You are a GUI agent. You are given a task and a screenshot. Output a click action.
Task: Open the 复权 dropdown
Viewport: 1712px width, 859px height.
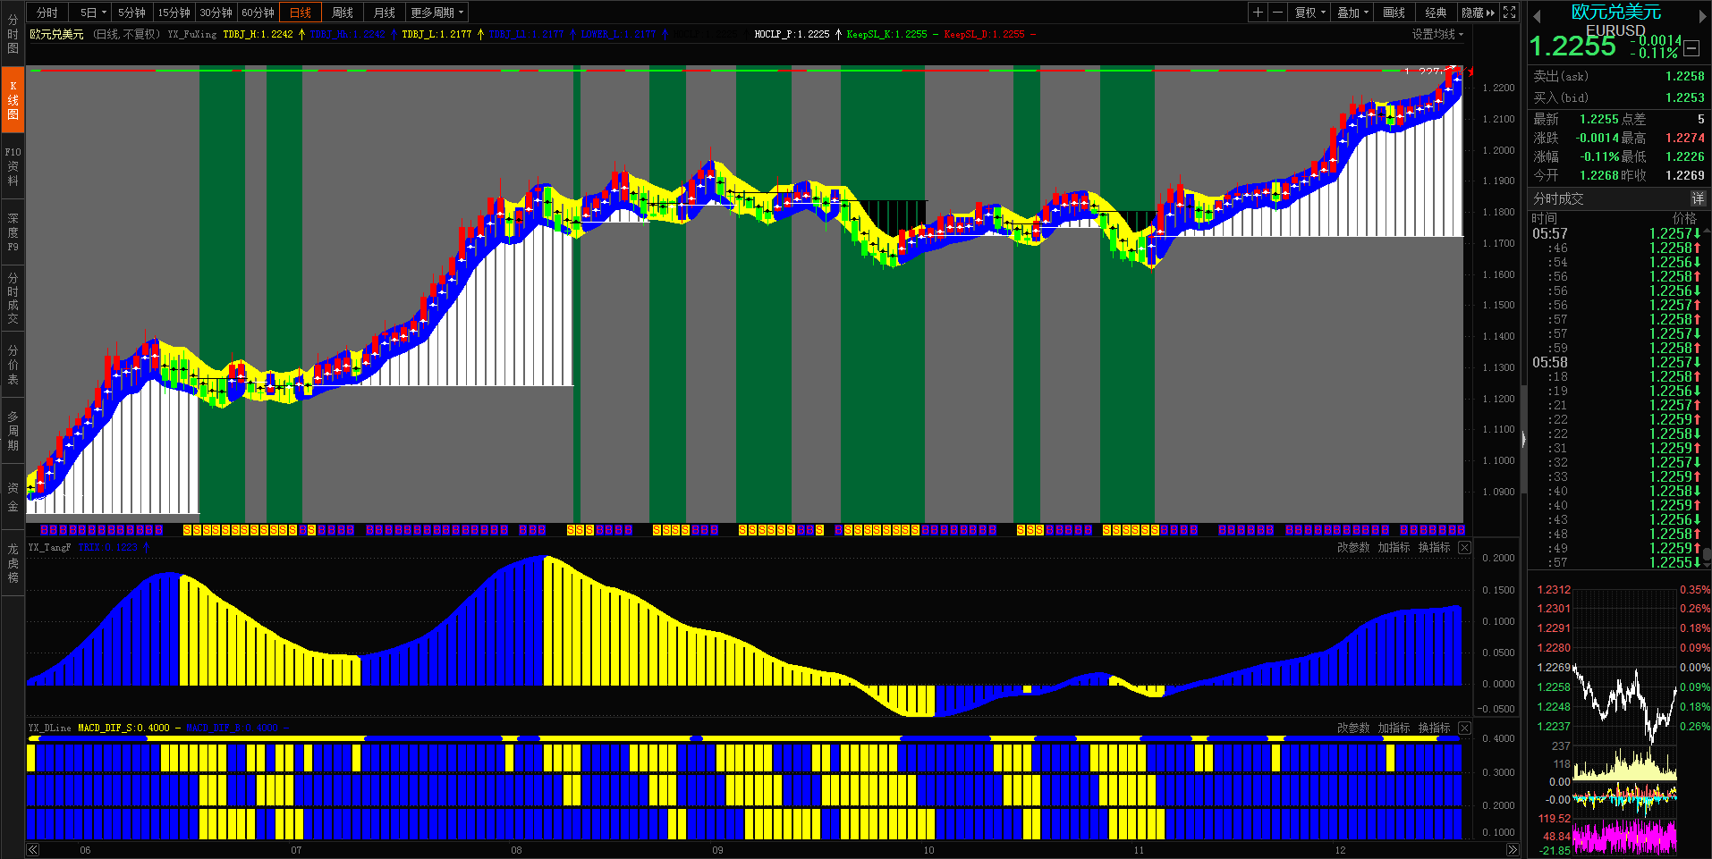(1310, 13)
